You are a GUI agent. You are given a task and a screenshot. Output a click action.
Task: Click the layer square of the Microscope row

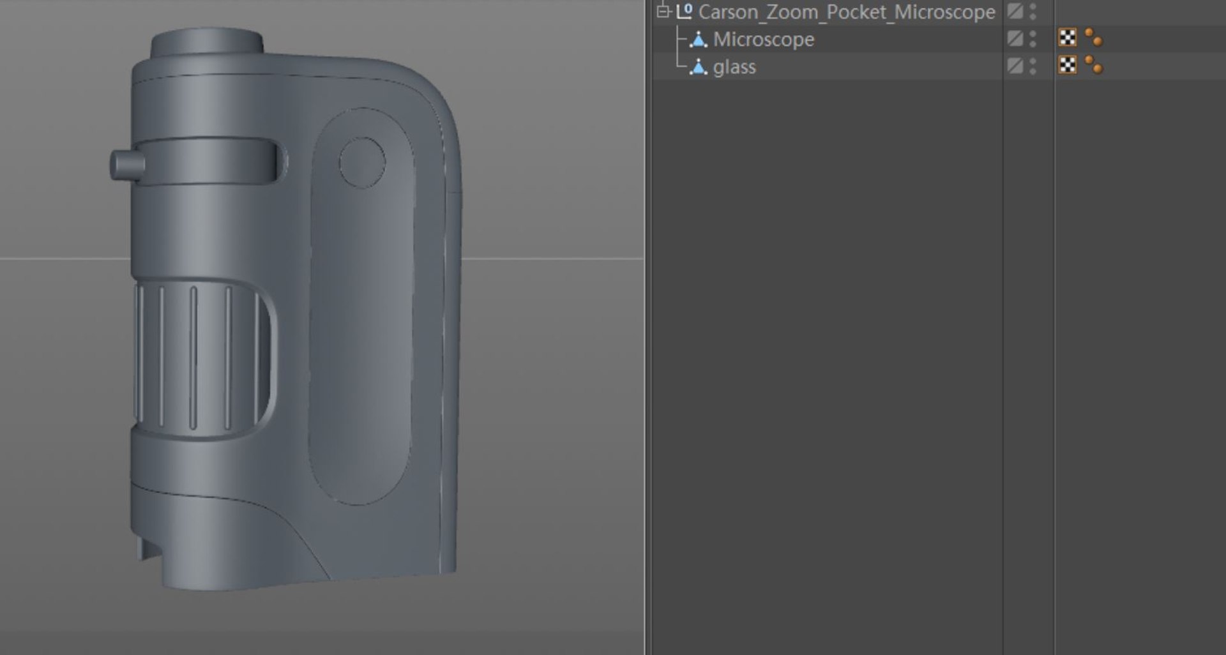click(x=1015, y=38)
